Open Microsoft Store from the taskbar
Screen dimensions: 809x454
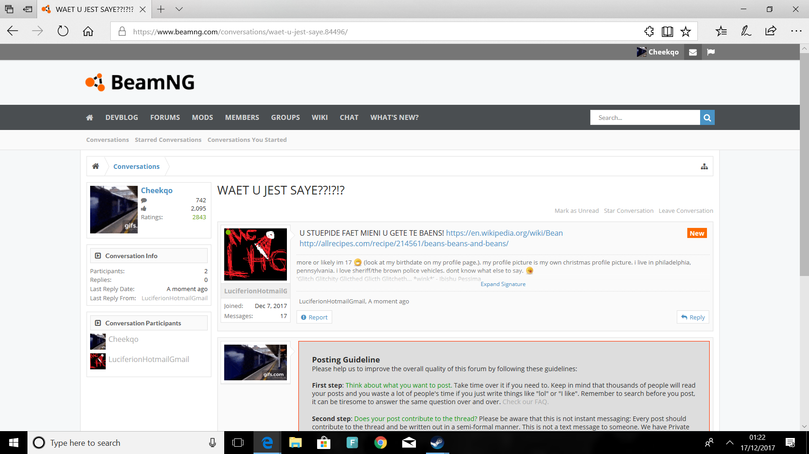click(324, 443)
